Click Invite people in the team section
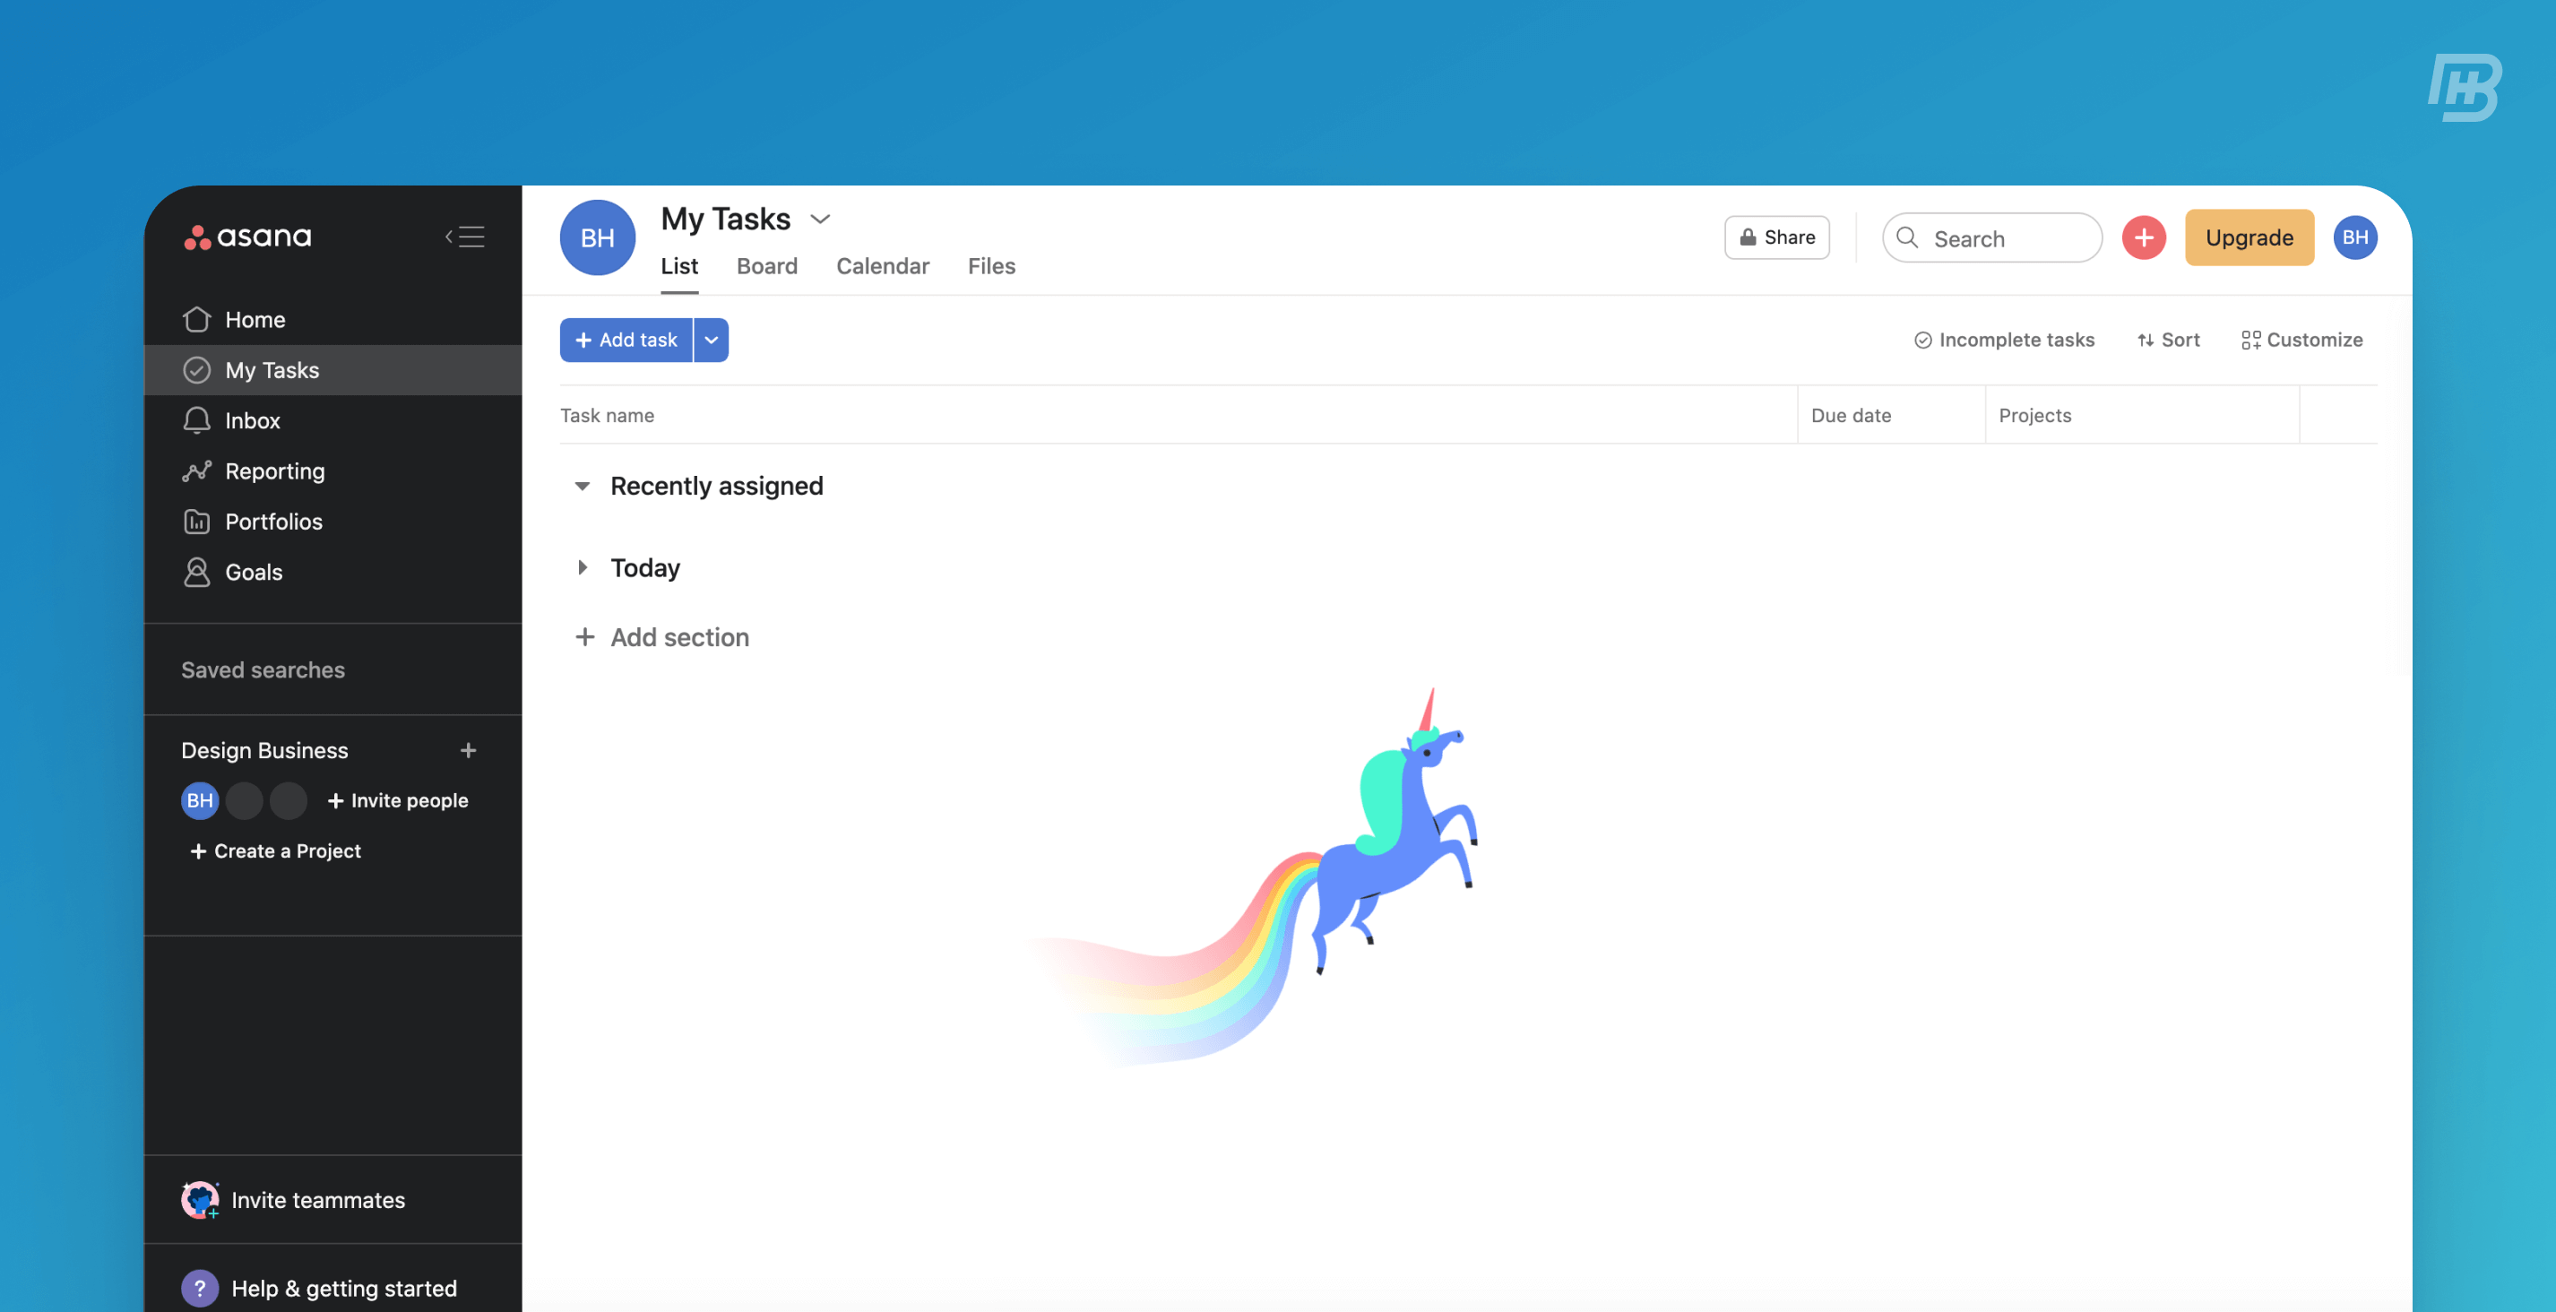 click(398, 800)
